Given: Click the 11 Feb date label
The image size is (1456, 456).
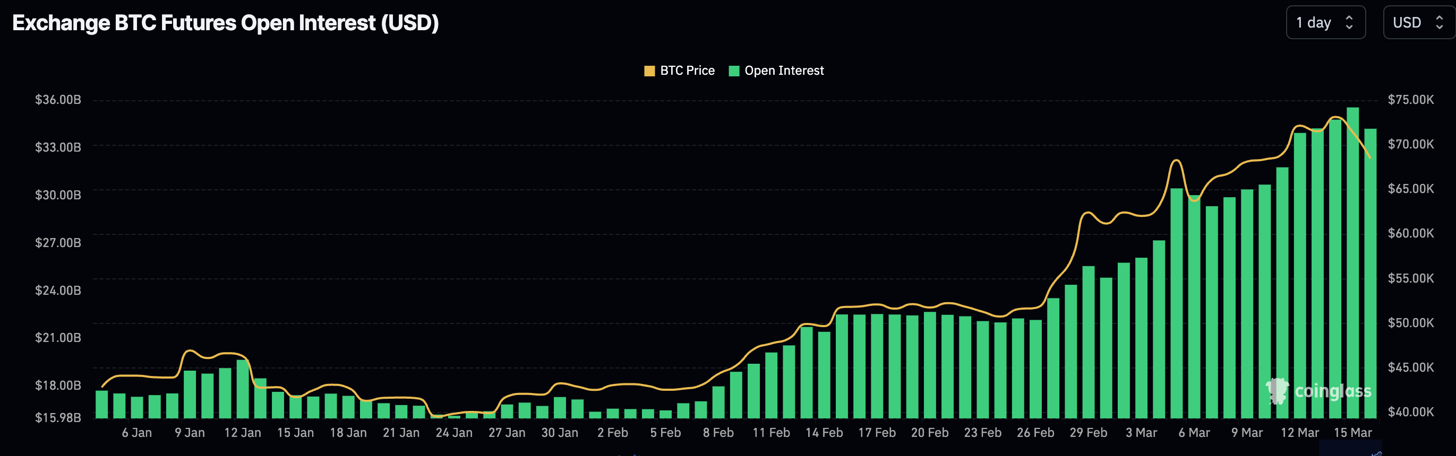Looking at the screenshot, I should point(771,433).
